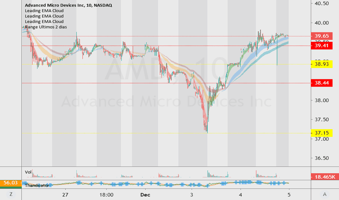Screen dimensions: 339x200
Task: Click the 36.50 price axis tick
Action: [x=322, y=158]
